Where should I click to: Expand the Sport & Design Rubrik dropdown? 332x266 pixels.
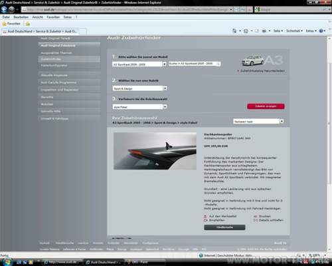pyautogui.click(x=139, y=88)
